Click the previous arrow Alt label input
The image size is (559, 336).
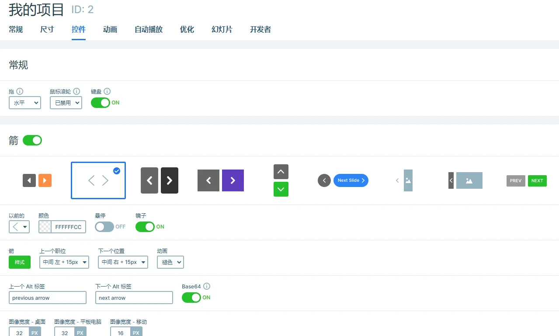47,298
